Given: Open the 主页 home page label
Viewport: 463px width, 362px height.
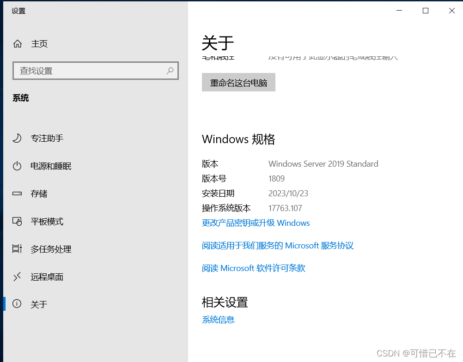Looking at the screenshot, I should pos(39,44).
